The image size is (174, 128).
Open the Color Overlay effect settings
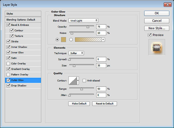pyautogui.click(x=19, y=64)
